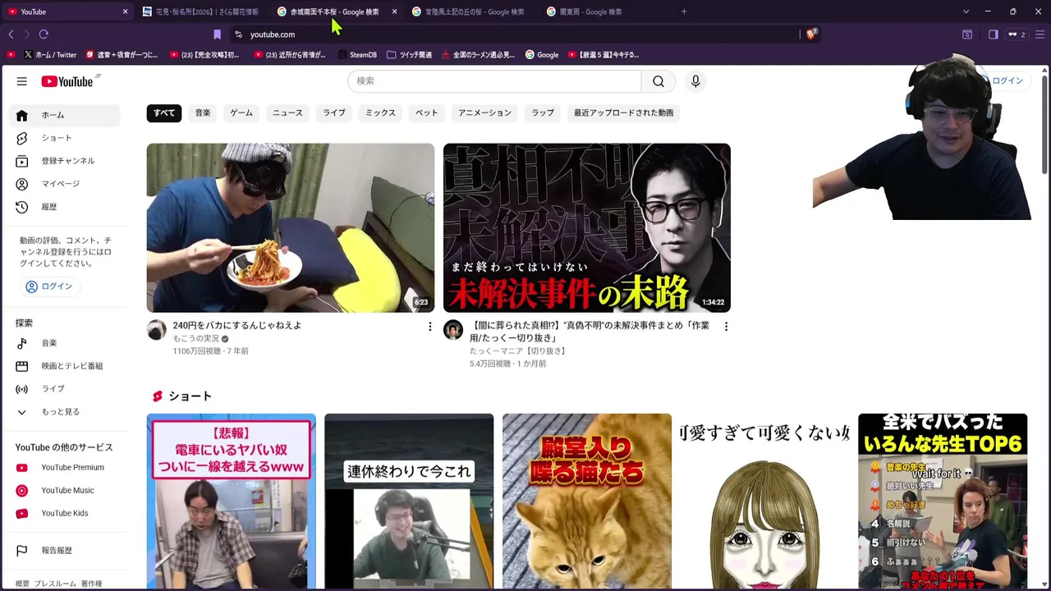Open 音楽 under 探索 in sidebar
Image resolution: width=1051 pixels, height=591 pixels.
point(64,343)
